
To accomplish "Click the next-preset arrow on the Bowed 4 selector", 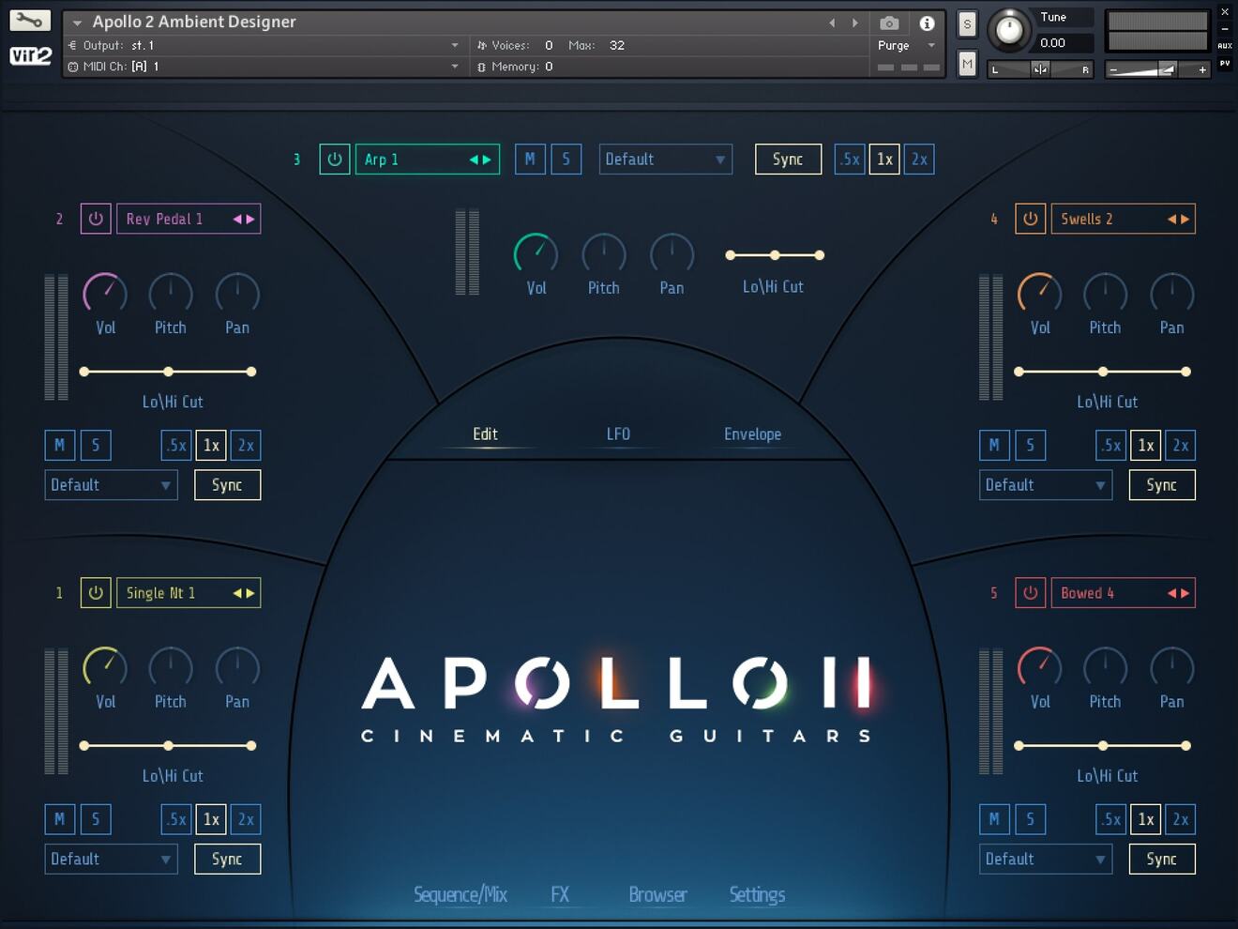I will (x=1185, y=593).
